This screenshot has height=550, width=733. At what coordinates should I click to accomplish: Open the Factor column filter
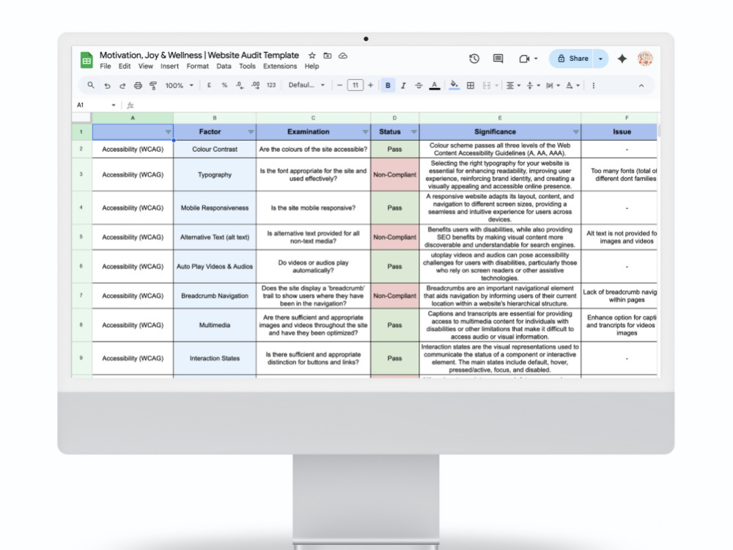click(x=251, y=132)
